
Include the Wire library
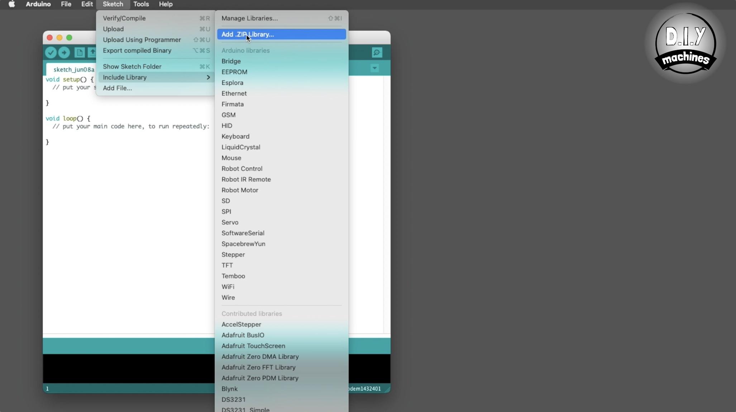pos(281,298)
